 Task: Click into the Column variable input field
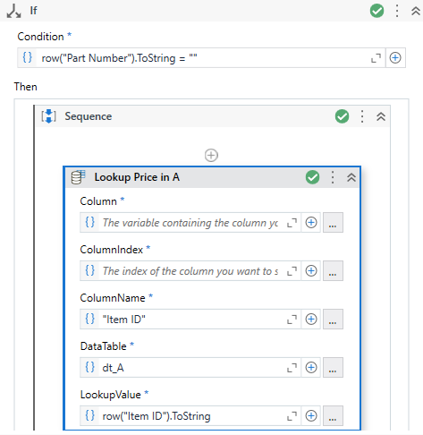tap(190, 223)
